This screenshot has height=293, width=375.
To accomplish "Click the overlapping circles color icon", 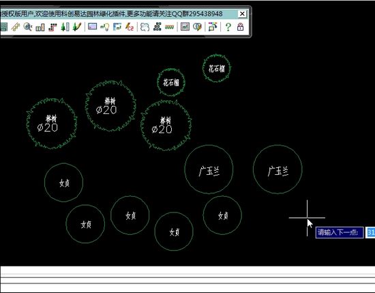I will pyautogui.click(x=197, y=27).
